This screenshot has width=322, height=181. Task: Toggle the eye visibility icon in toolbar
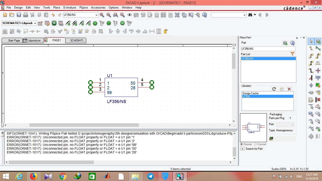[129, 15]
